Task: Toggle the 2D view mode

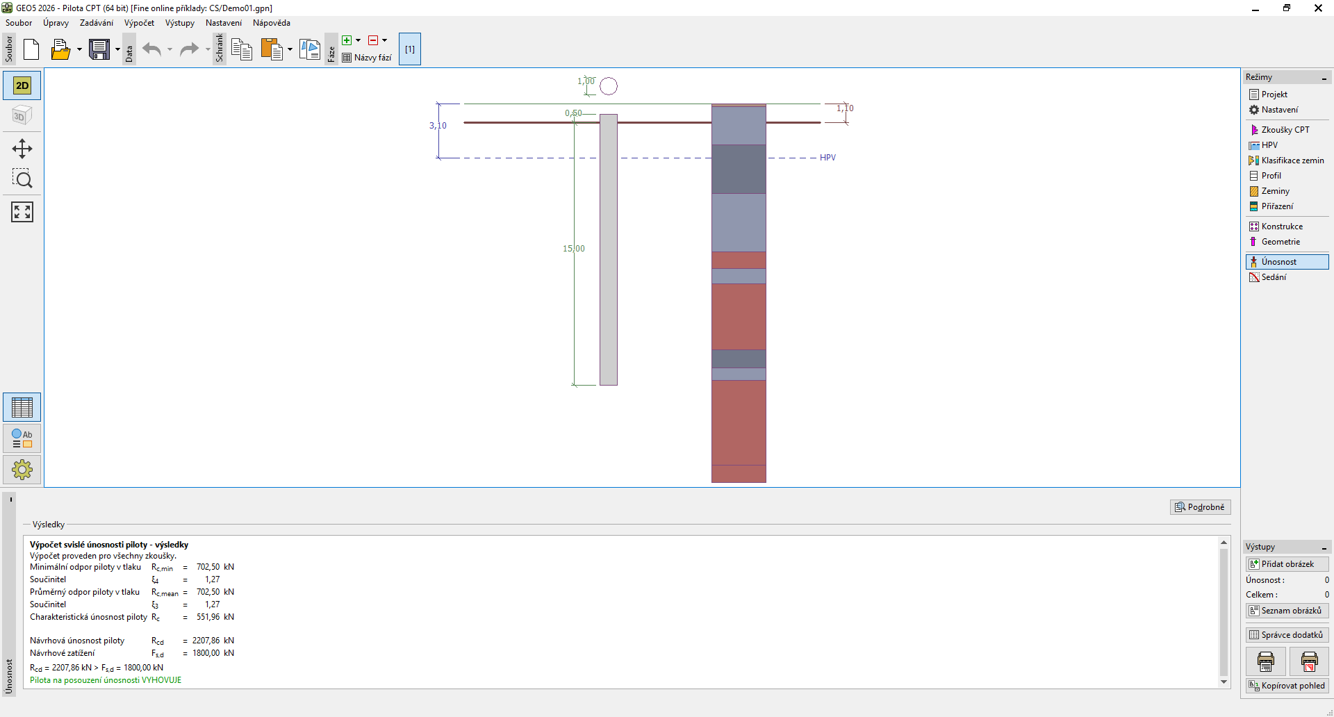Action: point(22,85)
